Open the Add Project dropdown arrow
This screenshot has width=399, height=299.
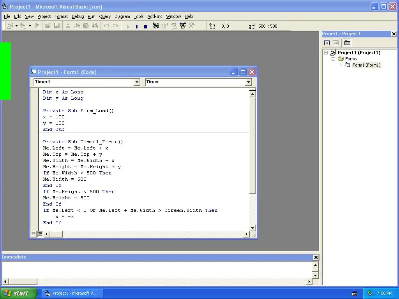pyautogui.click(x=16, y=26)
